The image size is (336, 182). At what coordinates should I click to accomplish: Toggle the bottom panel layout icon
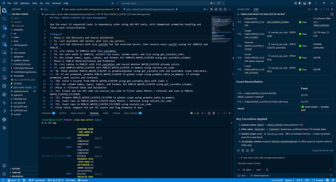[x=304, y=3]
